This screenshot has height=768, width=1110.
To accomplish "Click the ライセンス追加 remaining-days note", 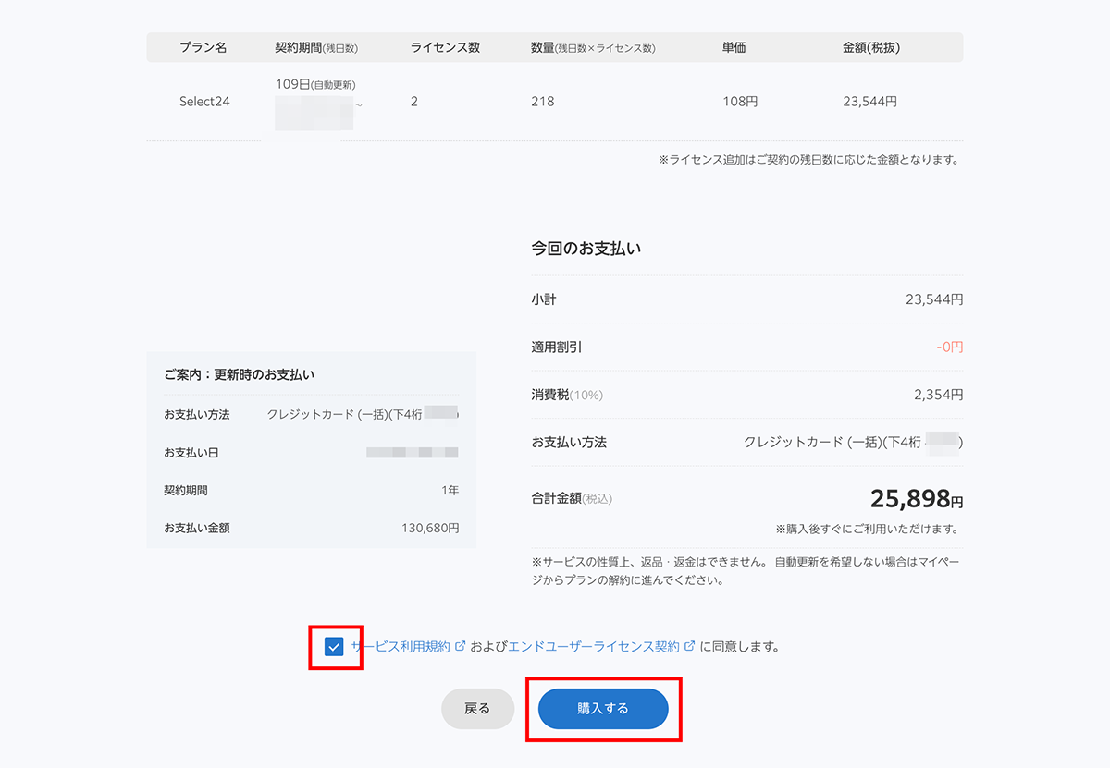I will 808,159.
